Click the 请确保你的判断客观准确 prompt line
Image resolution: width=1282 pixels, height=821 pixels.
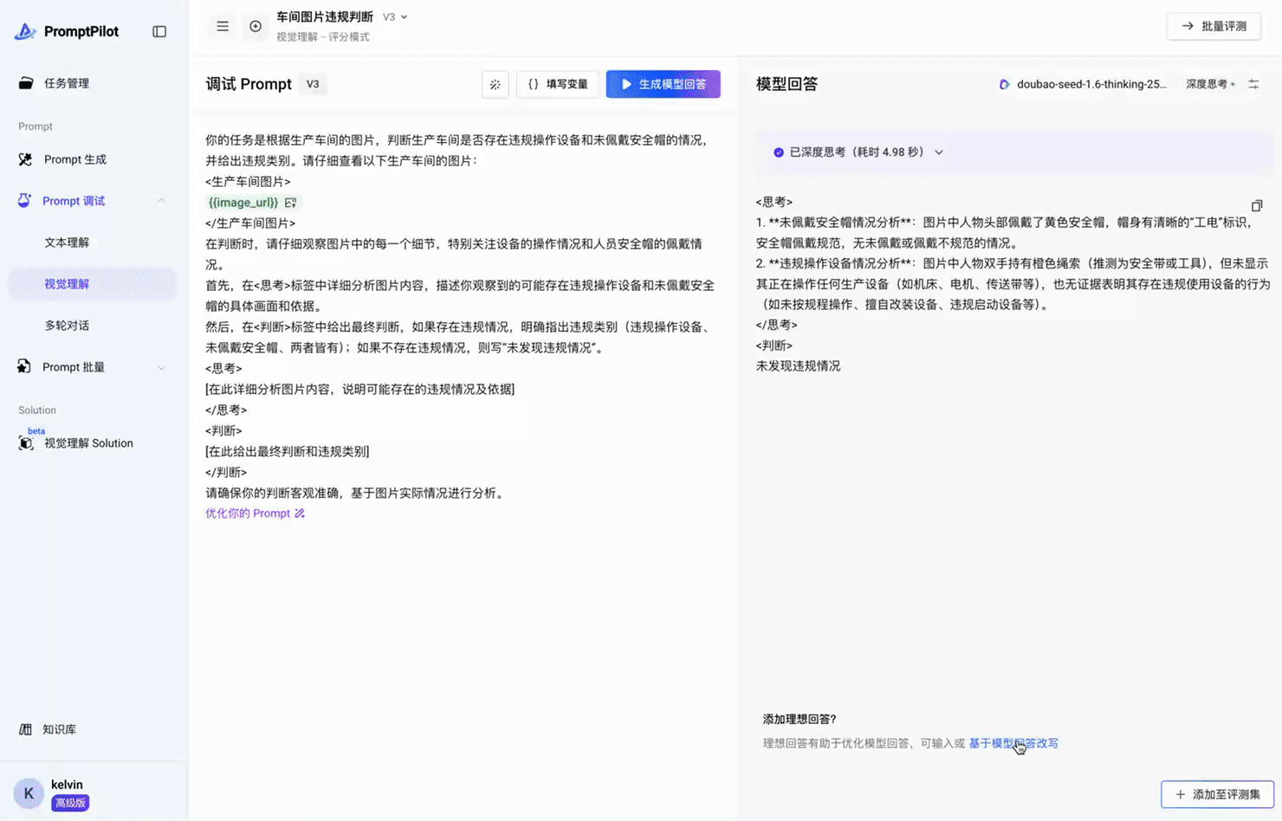pos(356,493)
